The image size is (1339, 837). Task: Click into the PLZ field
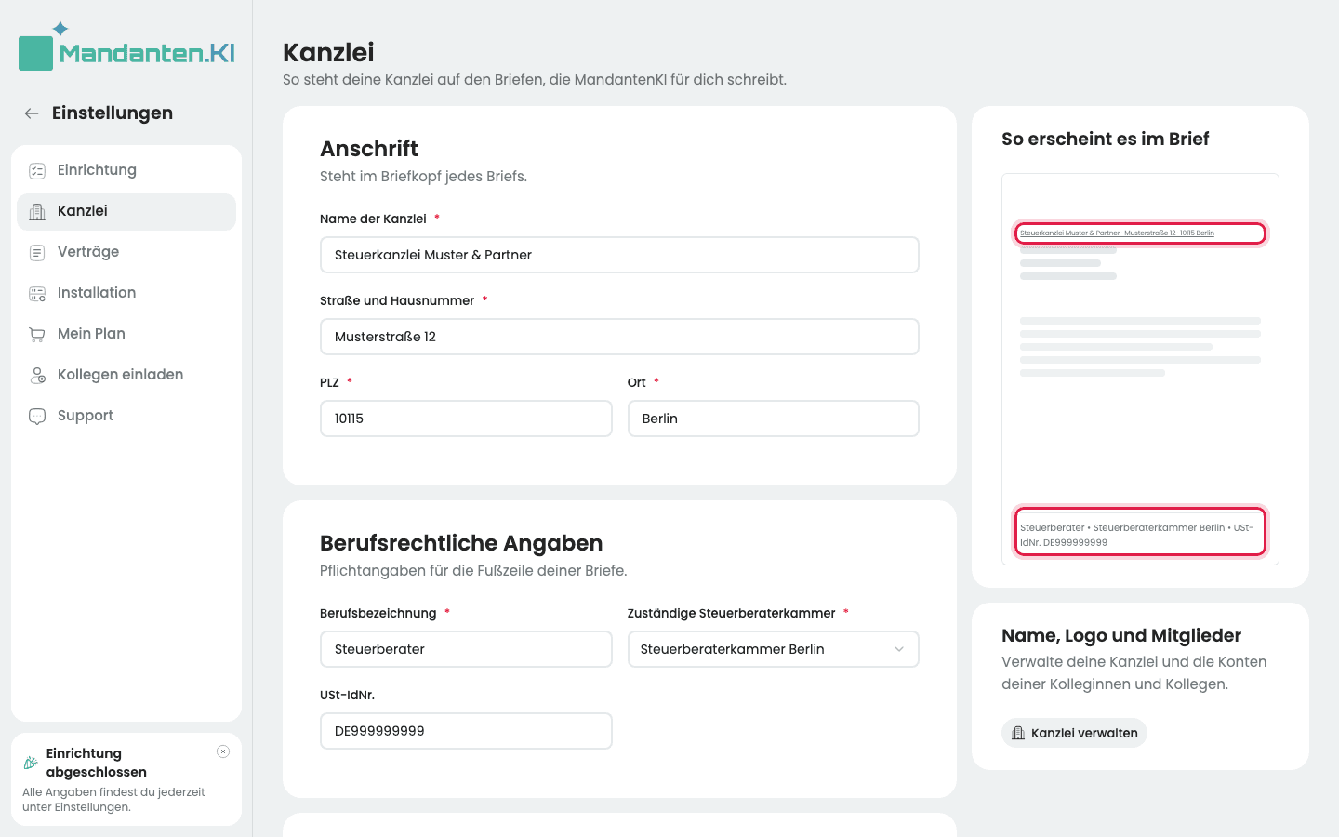tap(466, 418)
